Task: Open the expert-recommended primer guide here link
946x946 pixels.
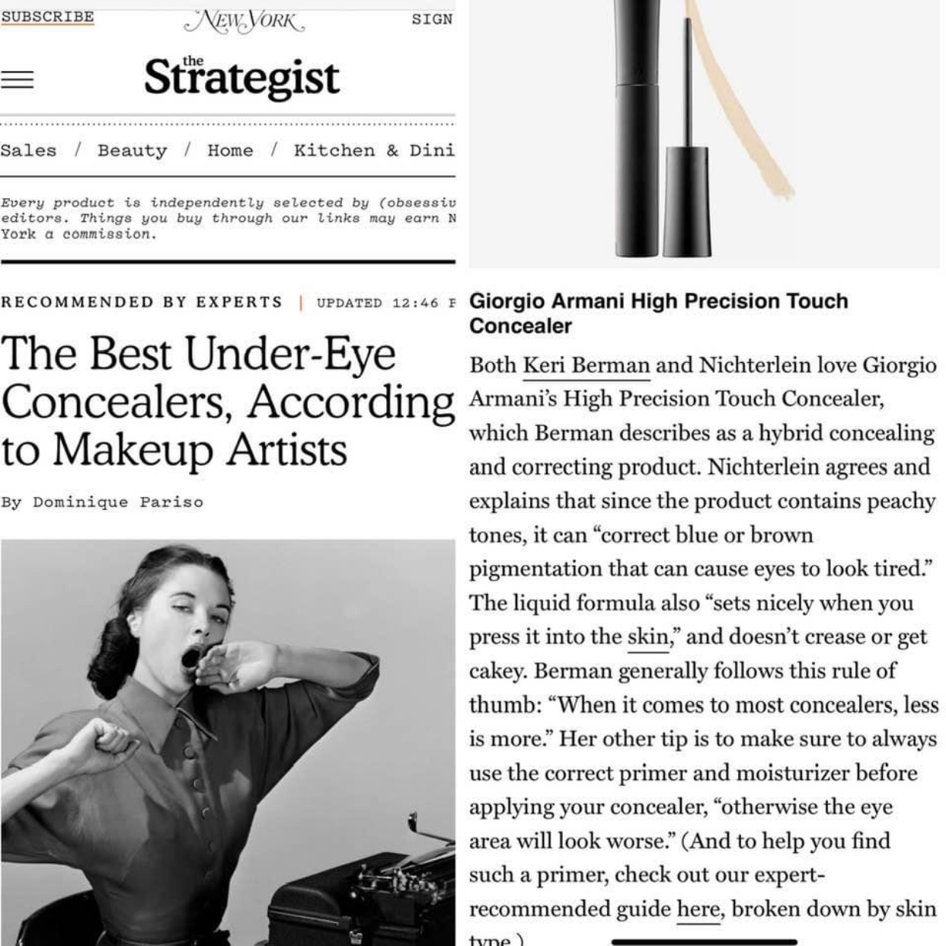Action: (x=698, y=909)
